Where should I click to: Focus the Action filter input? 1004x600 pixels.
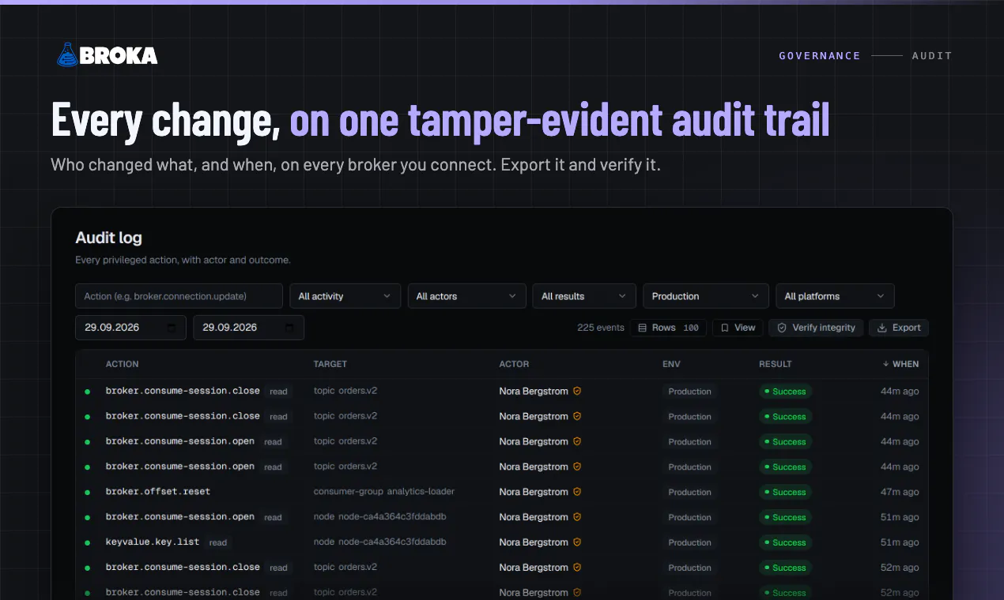[x=179, y=296]
